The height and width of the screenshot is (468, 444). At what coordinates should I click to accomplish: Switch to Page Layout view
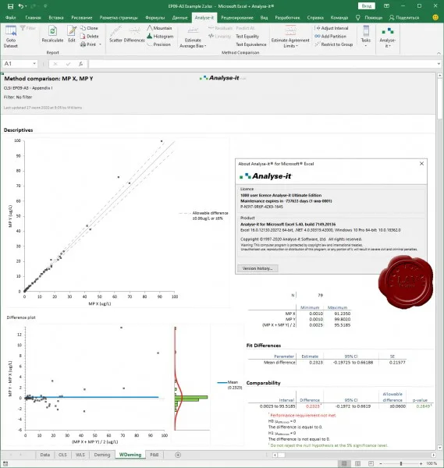click(357, 463)
